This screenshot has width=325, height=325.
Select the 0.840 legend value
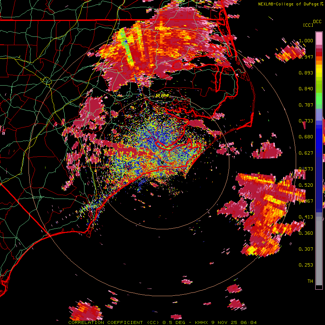pyautogui.click(x=306, y=89)
